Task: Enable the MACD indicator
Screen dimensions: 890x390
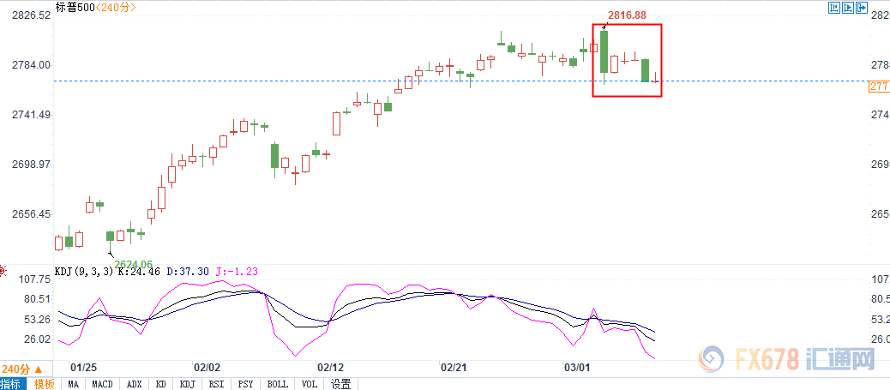Action: tap(103, 384)
